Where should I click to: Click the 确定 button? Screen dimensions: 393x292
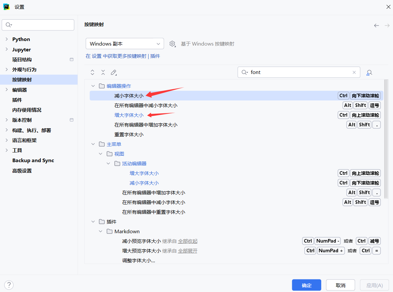point(306,285)
